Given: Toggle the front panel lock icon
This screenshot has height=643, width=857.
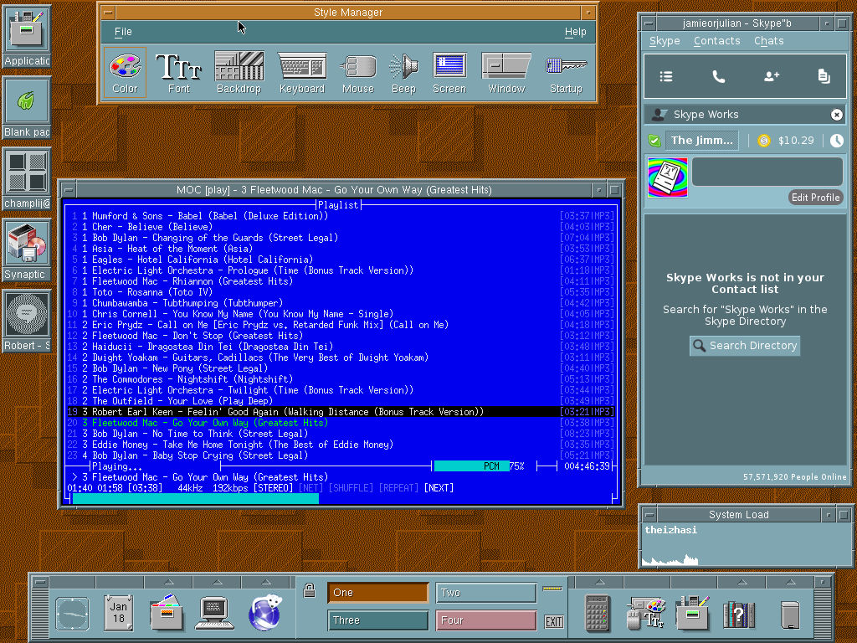Looking at the screenshot, I should pos(310,590).
